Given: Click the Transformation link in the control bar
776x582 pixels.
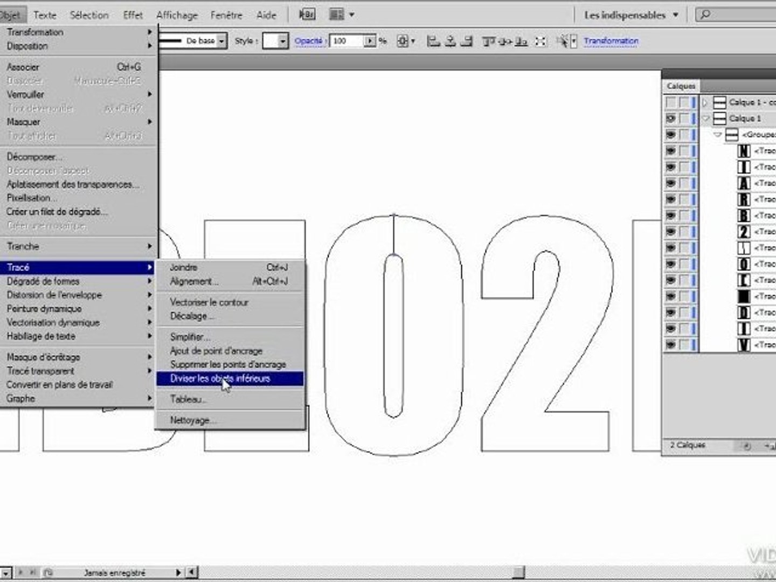Looking at the screenshot, I should [x=611, y=41].
